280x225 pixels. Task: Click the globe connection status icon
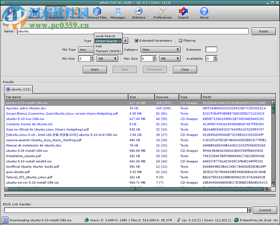[237, 220]
